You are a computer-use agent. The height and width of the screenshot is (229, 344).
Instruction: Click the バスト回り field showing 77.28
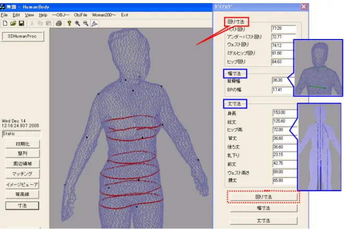tap(284, 29)
